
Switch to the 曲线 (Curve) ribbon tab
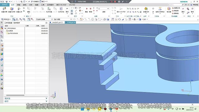coord(25,5)
